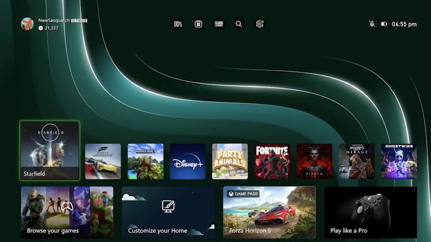Open the Disney+ app tile
Image resolution: width=431 pixels, height=242 pixels.
pyautogui.click(x=187, y=161)
